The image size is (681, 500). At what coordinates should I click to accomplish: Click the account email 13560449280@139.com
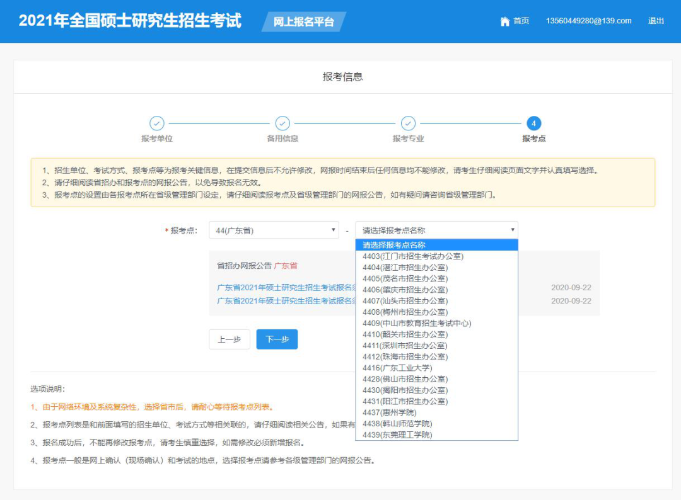coord(588,21)
